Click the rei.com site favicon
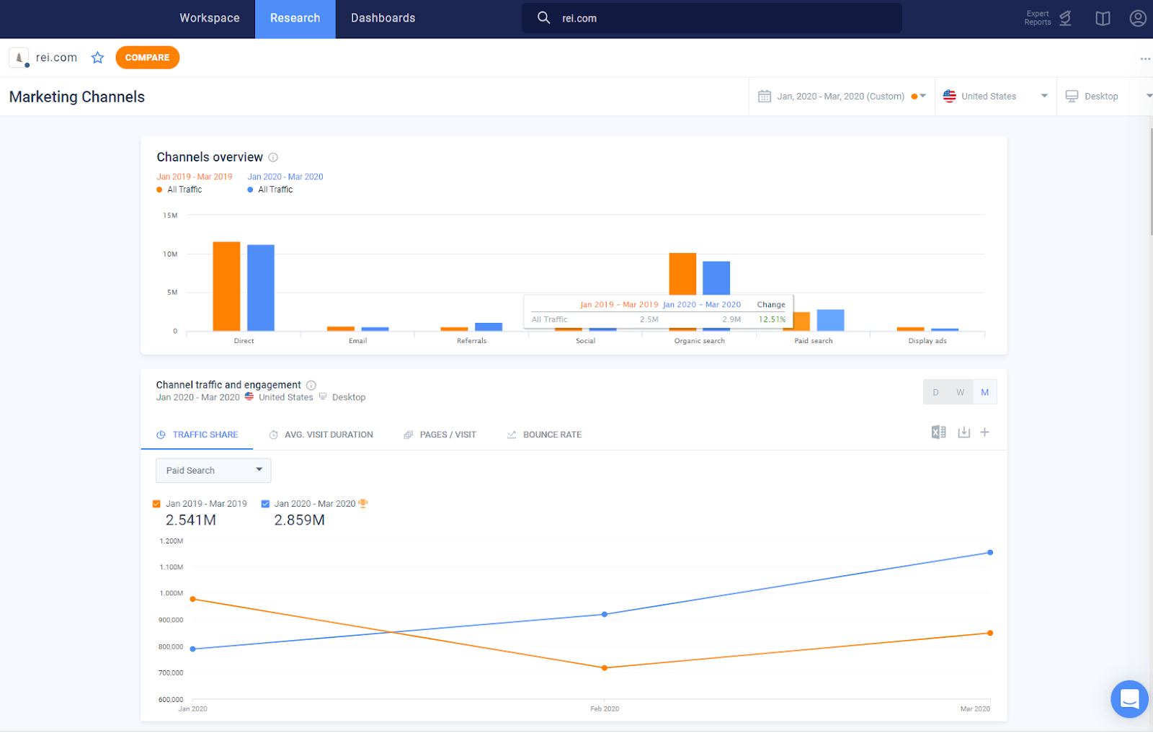The height and width of the screenshot is (733, 1153). (x=19, y=58)
